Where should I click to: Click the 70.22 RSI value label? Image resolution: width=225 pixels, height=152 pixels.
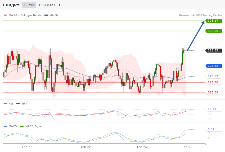(x=214, y=109)
